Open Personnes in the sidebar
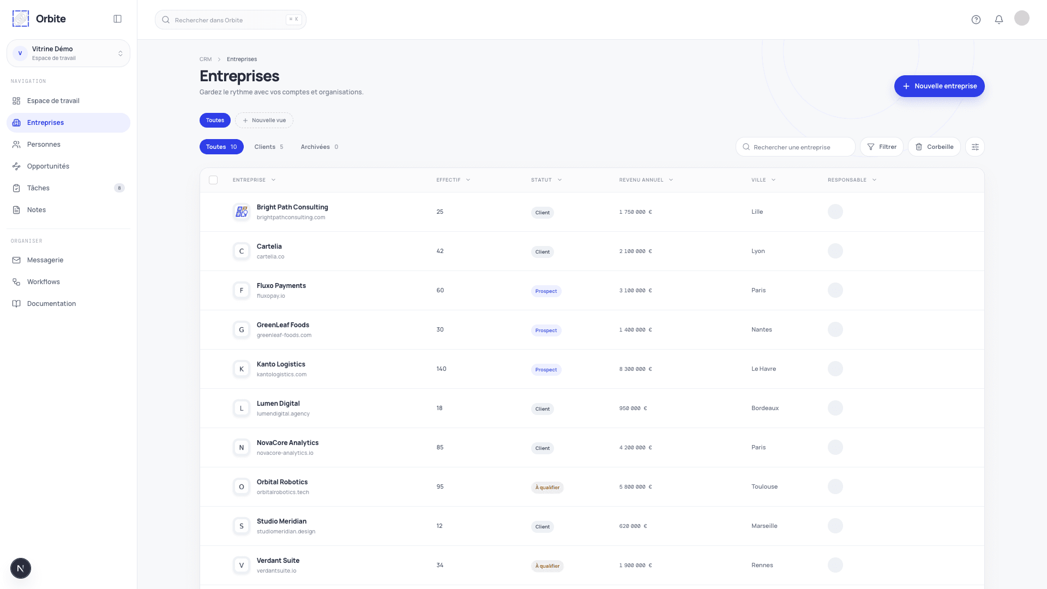Viewport: 1047px width, 589px height. click(x=68, y=145)
